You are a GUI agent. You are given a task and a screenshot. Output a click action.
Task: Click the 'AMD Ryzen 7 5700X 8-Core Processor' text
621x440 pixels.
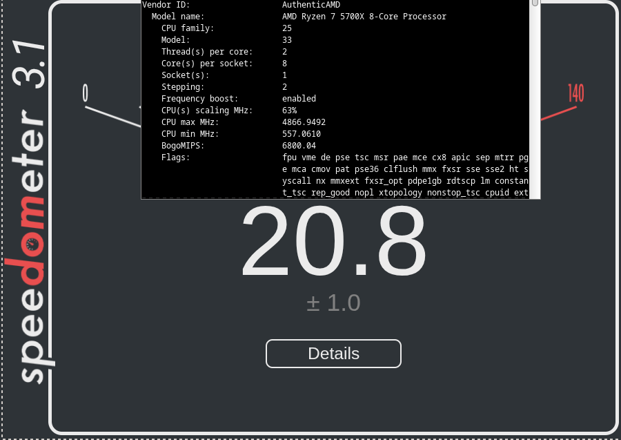(364, 17)
